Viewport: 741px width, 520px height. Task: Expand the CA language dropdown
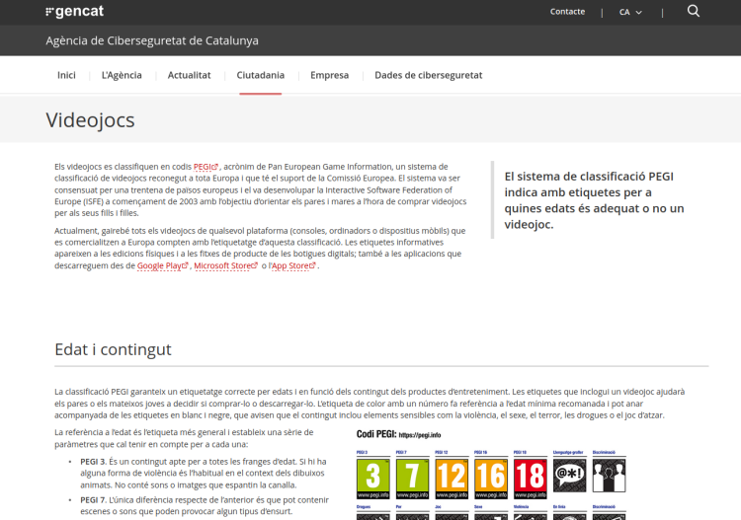tap(630, 12)
